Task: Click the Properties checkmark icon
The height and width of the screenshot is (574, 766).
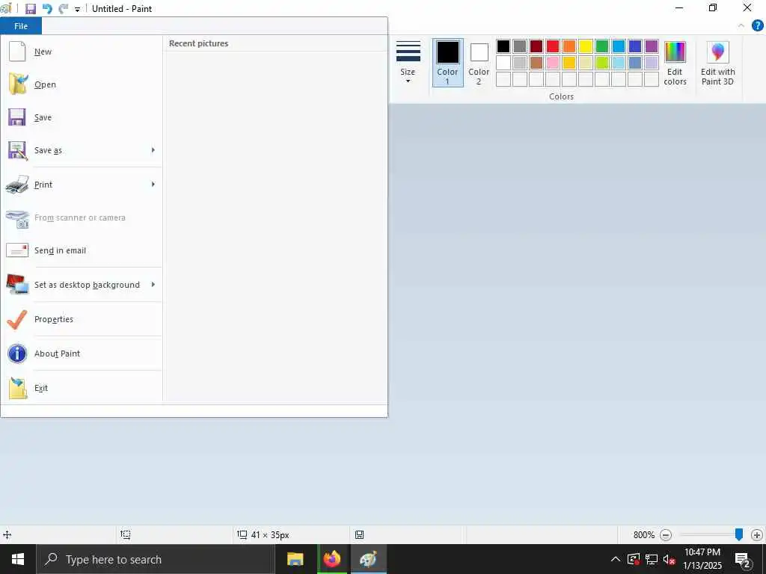Action: coord(17,319)
